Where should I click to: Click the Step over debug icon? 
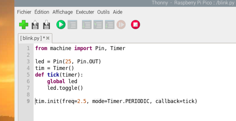point(87,25)
